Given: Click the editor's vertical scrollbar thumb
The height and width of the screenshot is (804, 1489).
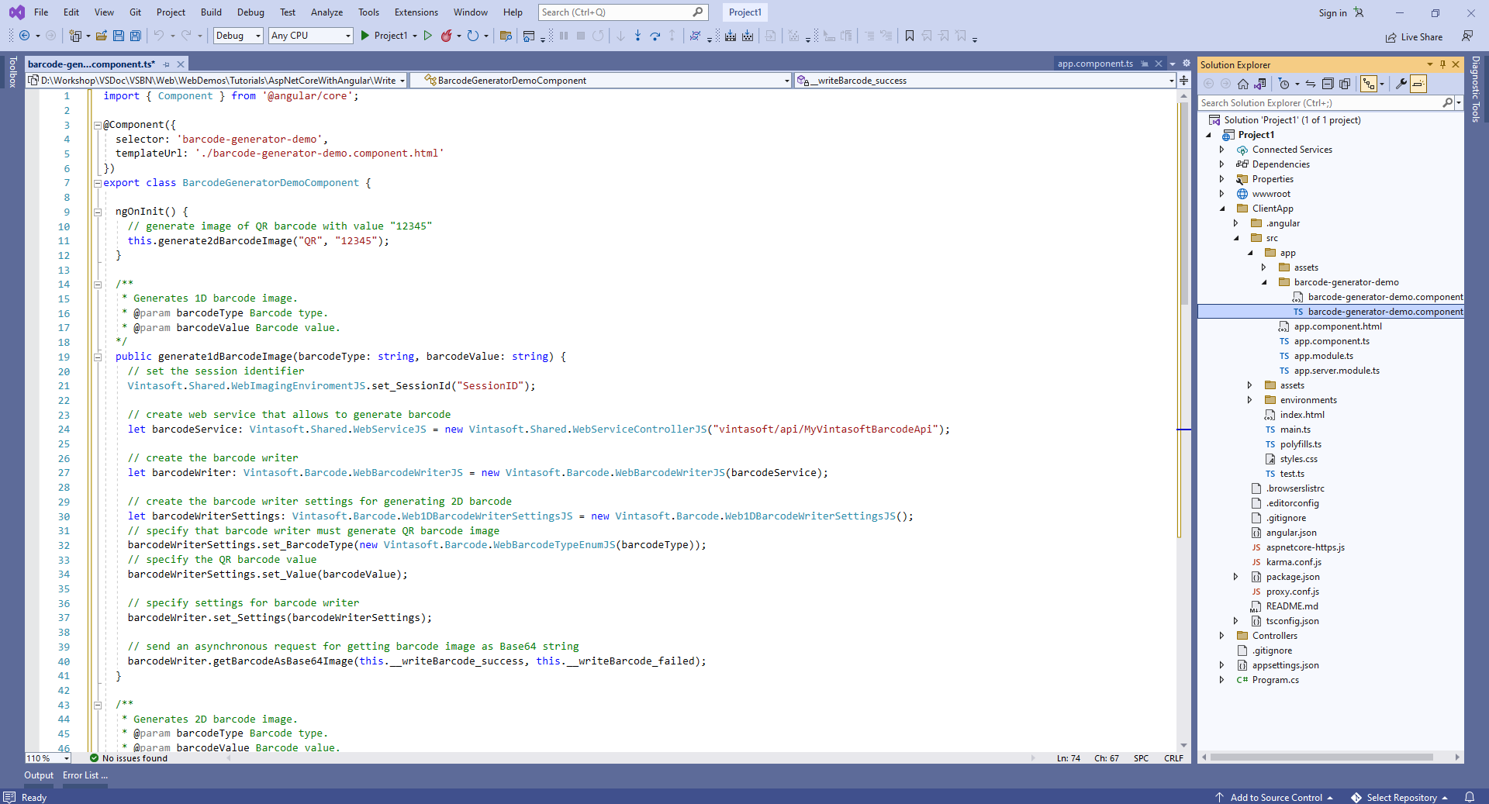Looking at the screenshot, I should [1183, 202].
